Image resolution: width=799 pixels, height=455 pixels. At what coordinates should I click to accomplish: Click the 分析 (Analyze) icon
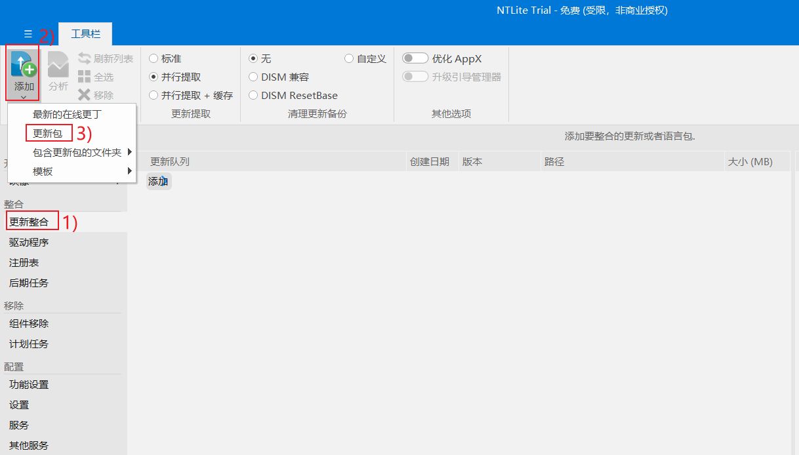coord(58,65)
